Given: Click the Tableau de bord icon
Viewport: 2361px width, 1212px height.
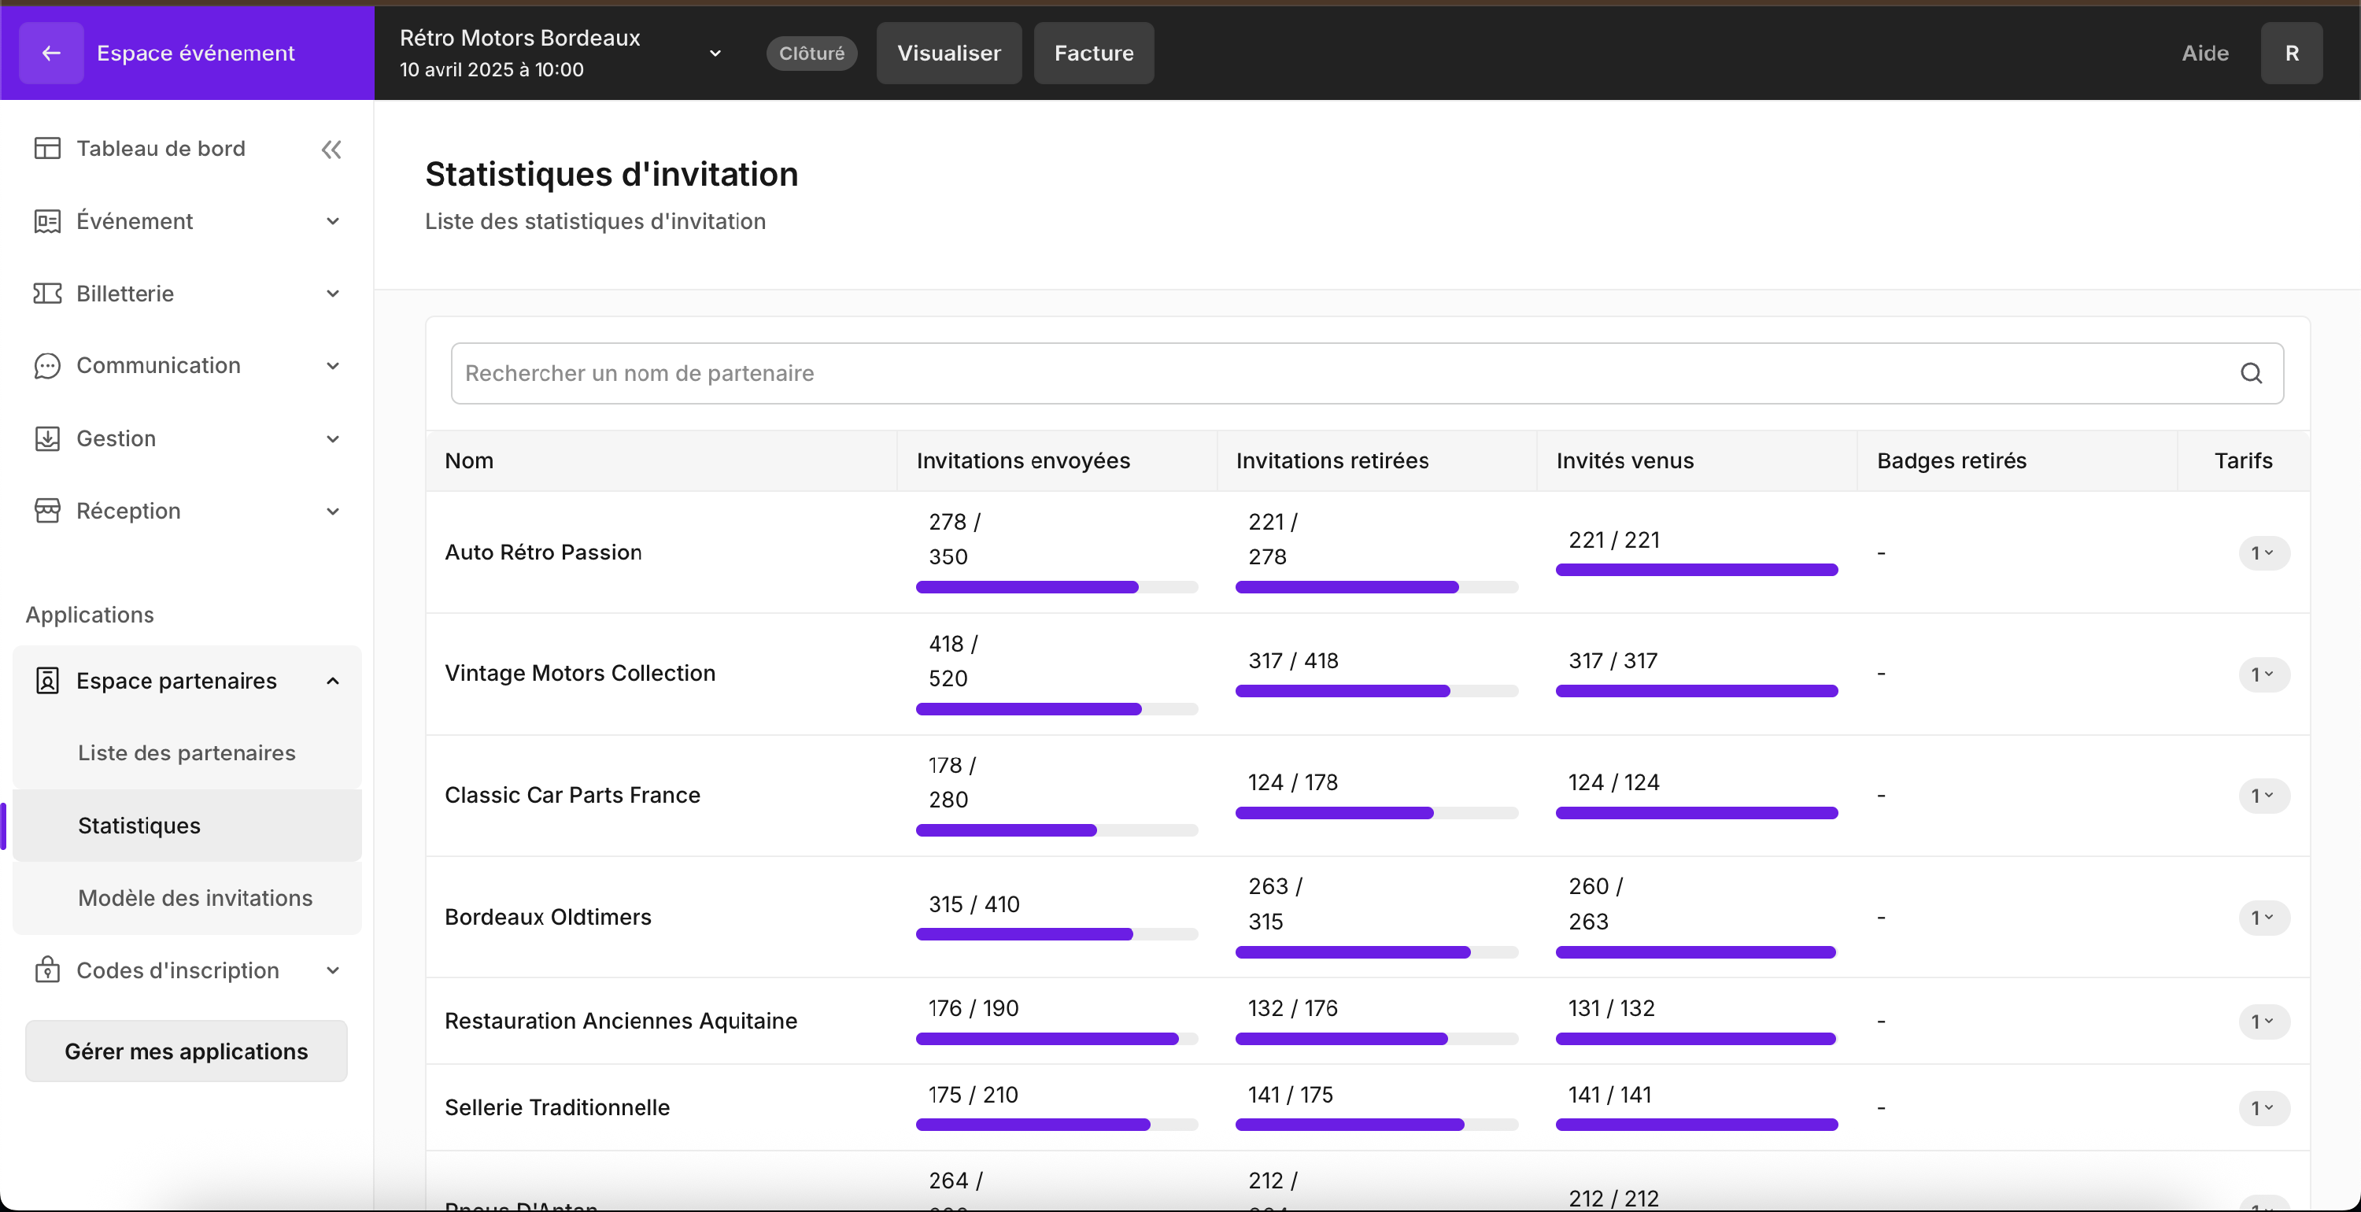Looking at the screenshot, I should coord(46,149).
